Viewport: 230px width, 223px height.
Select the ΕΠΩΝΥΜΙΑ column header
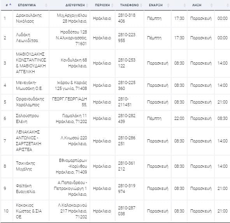27,5
